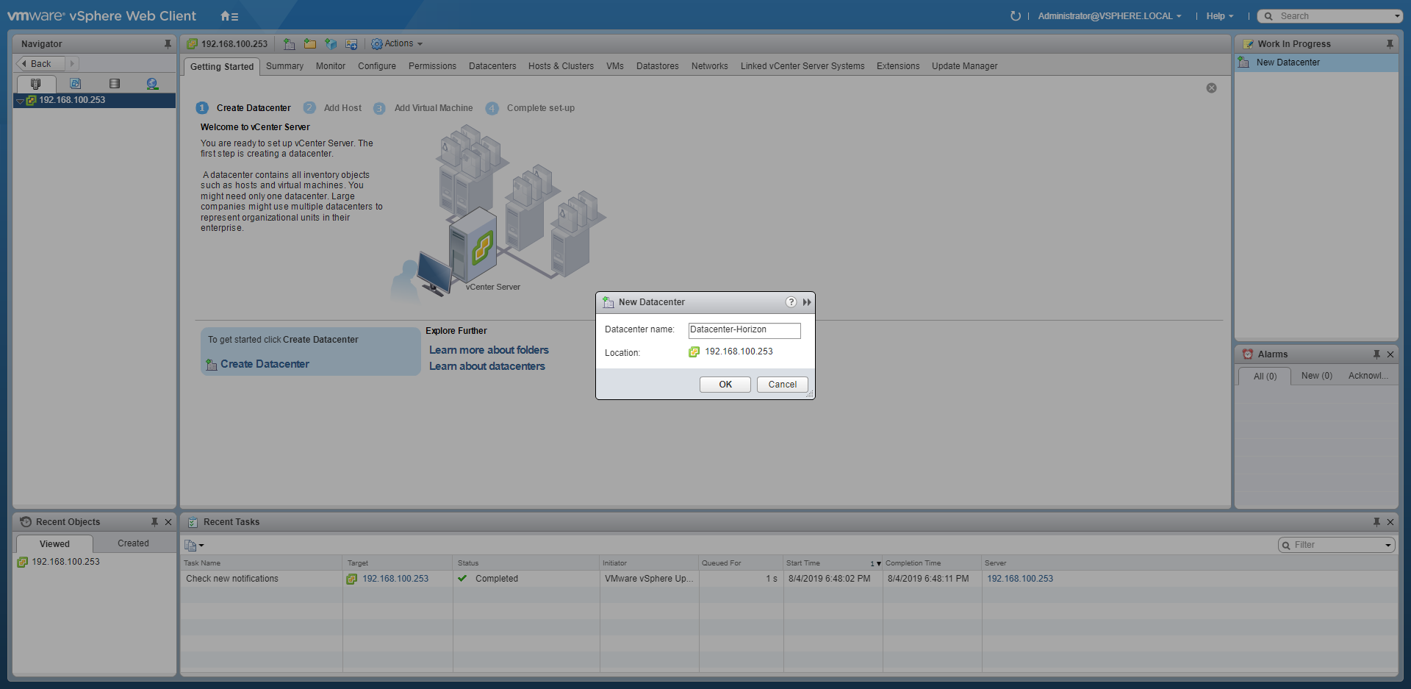Open the Help dropdown menu

[x=1219, y=16]
